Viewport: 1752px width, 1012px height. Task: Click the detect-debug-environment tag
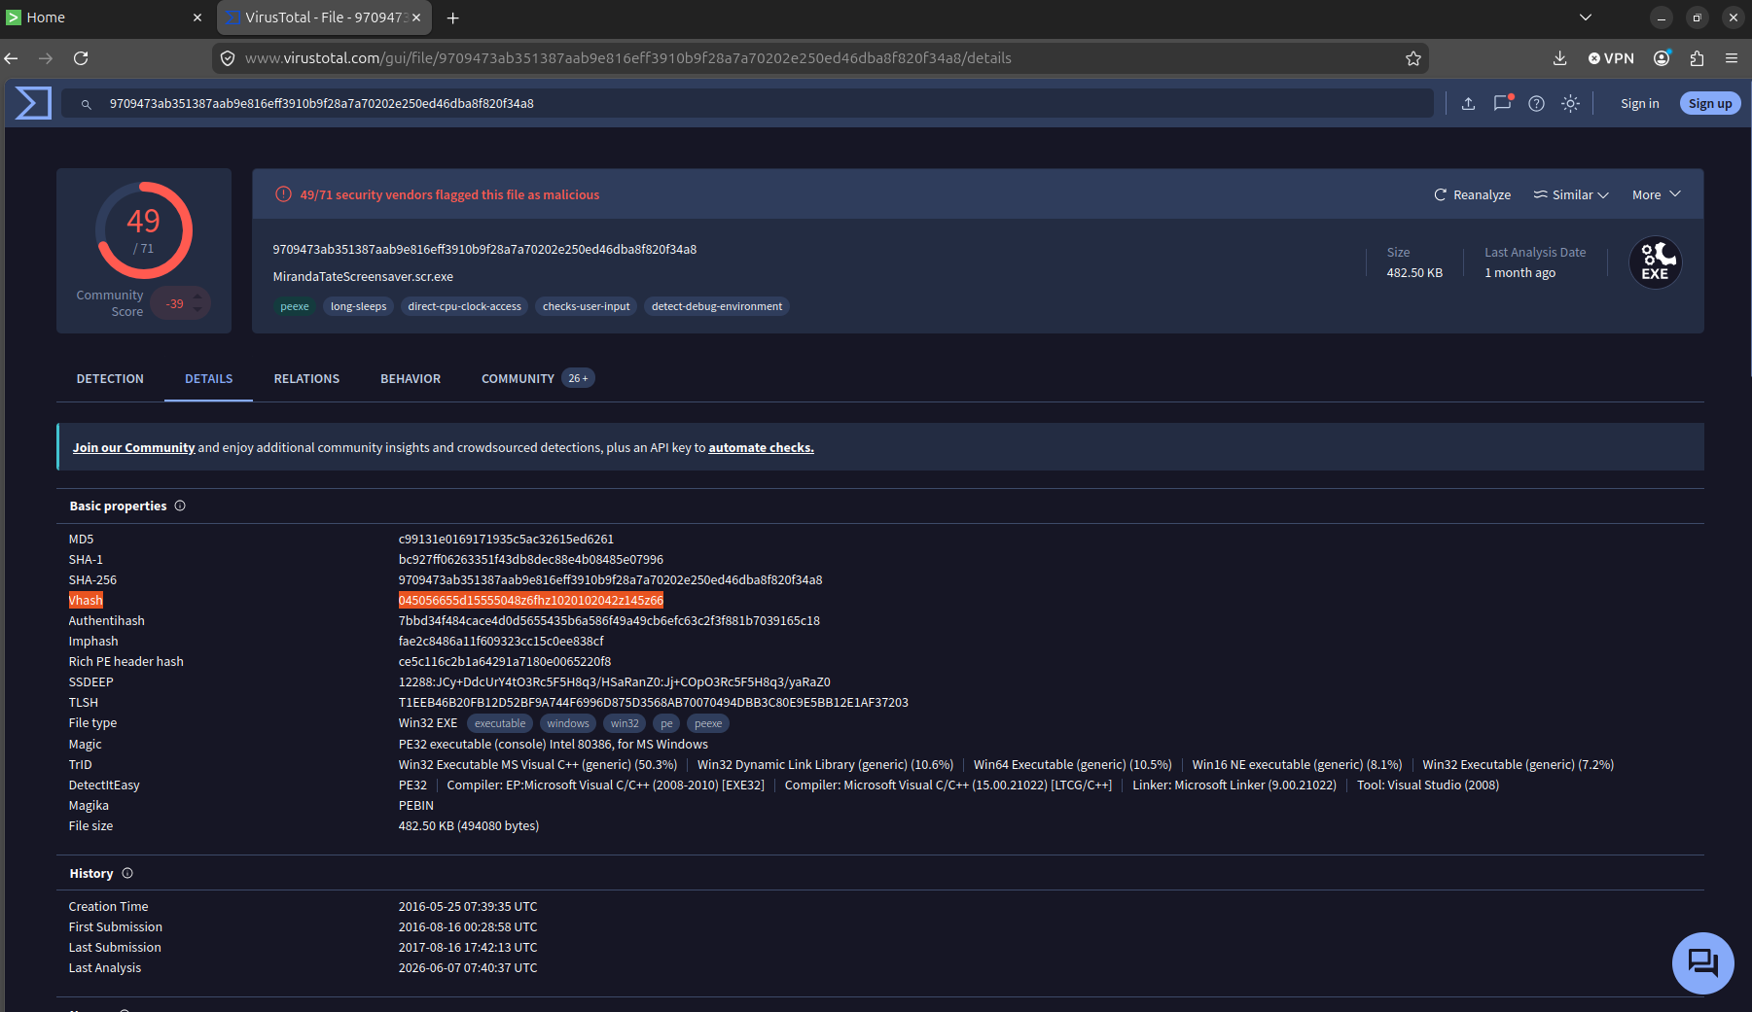716,306
